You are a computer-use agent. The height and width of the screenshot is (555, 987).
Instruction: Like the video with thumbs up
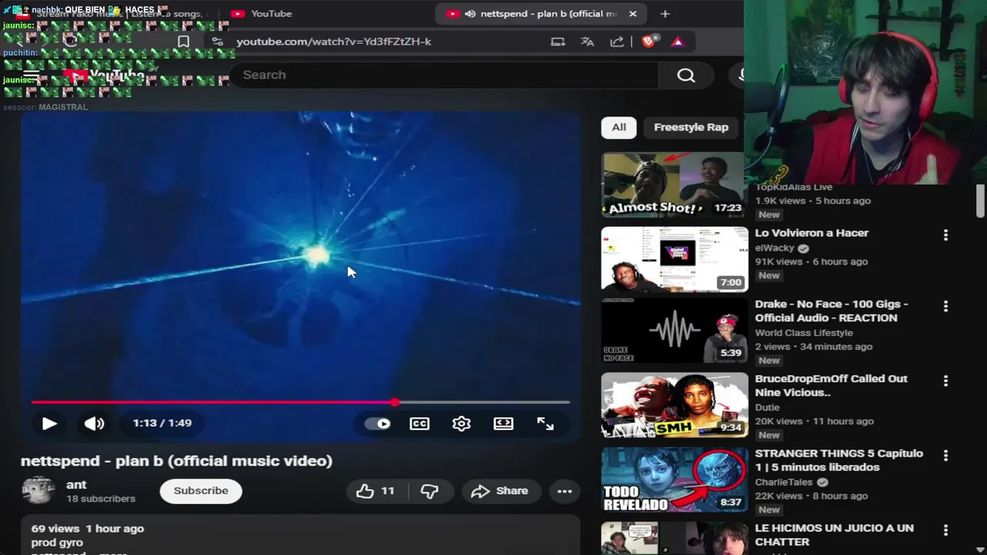[x=376, y=491]
